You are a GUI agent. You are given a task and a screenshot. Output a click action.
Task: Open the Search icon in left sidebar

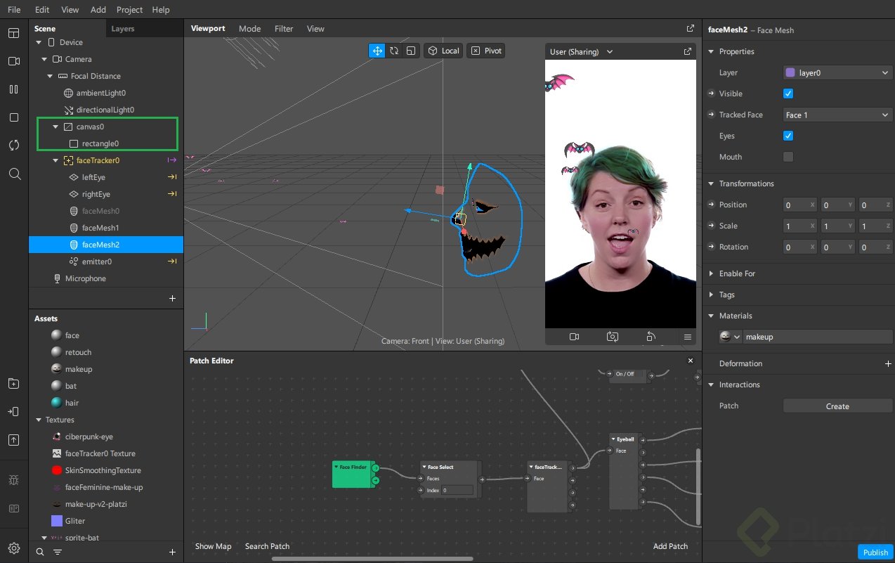(14, 174)
